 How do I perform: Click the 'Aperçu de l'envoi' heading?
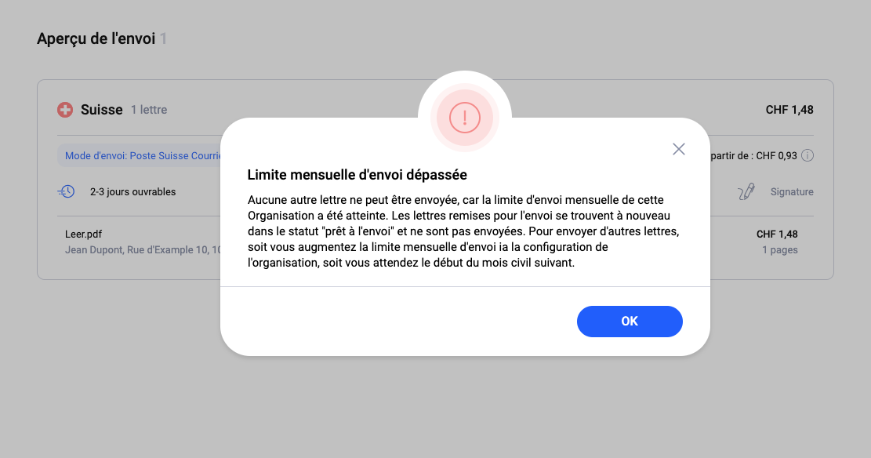coord(96,39)
